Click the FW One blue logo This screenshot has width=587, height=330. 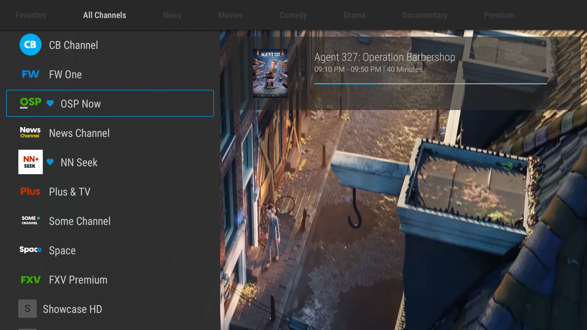(x=30, y=74)
